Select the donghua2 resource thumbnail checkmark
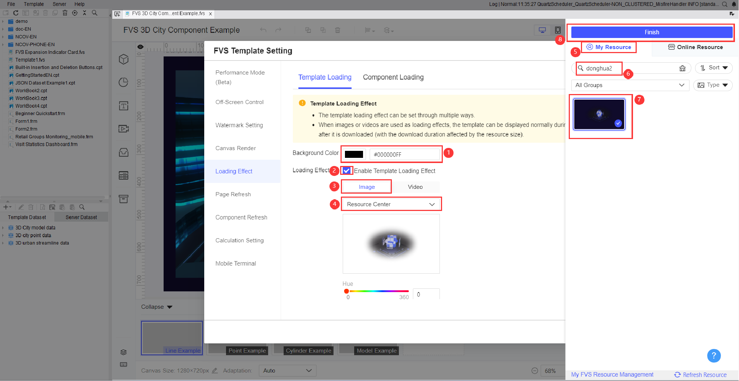Screen dimensions: 739x381 pos(618,124)
